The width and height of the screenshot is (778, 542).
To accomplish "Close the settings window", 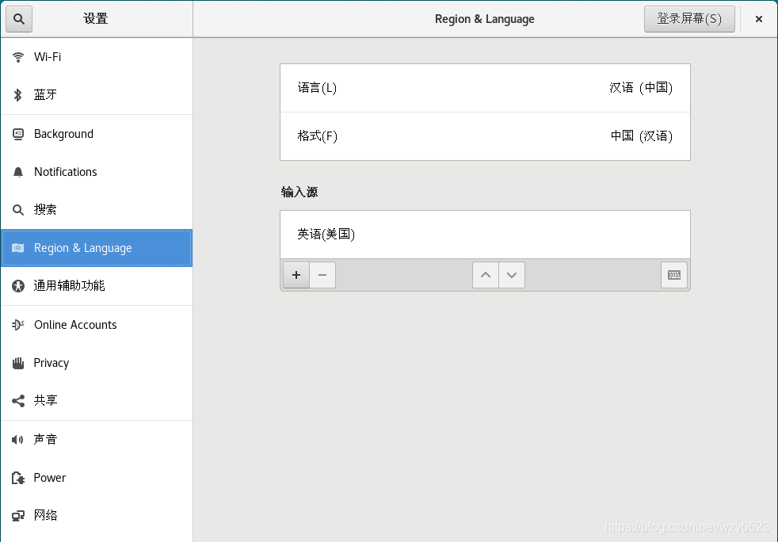I will click(x=759, y=19).
